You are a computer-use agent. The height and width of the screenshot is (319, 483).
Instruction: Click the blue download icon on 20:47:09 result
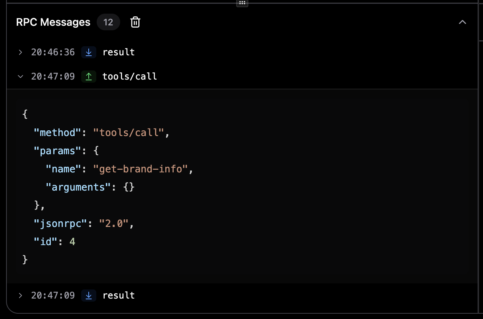point(88,295)
